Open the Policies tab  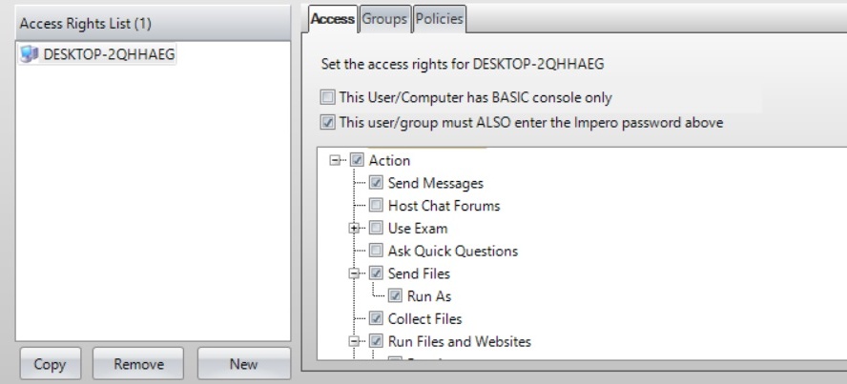tap(439, 18)
